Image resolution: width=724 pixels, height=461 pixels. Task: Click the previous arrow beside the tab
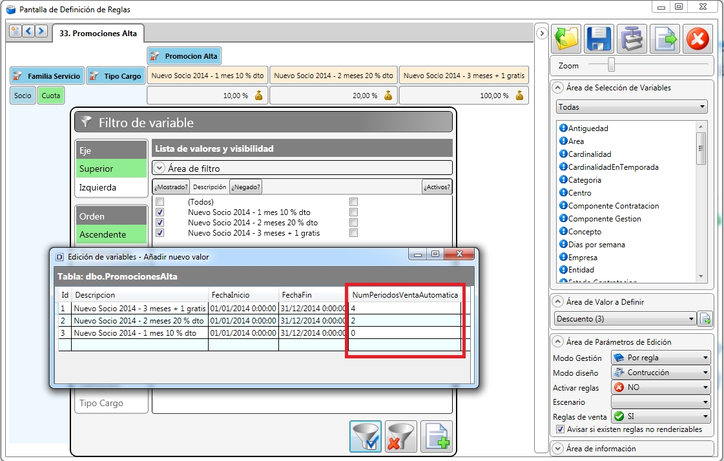pyautogui.click(x=28, y=31)
